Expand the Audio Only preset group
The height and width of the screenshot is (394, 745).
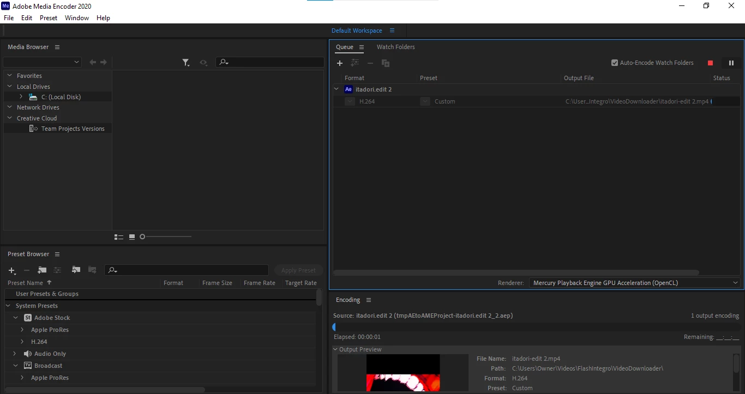(x=15, y=354)
